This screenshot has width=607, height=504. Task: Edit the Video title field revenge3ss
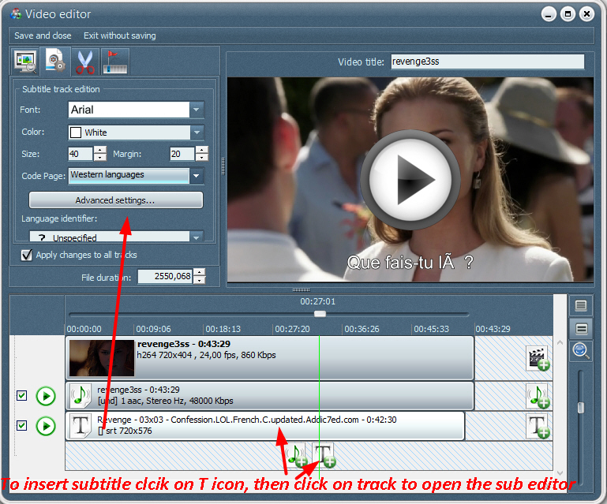487,62
